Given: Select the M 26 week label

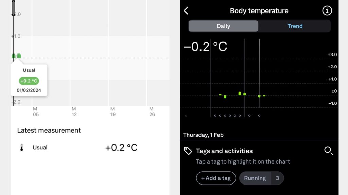Looking at the screenshot, I should point(152,112).
